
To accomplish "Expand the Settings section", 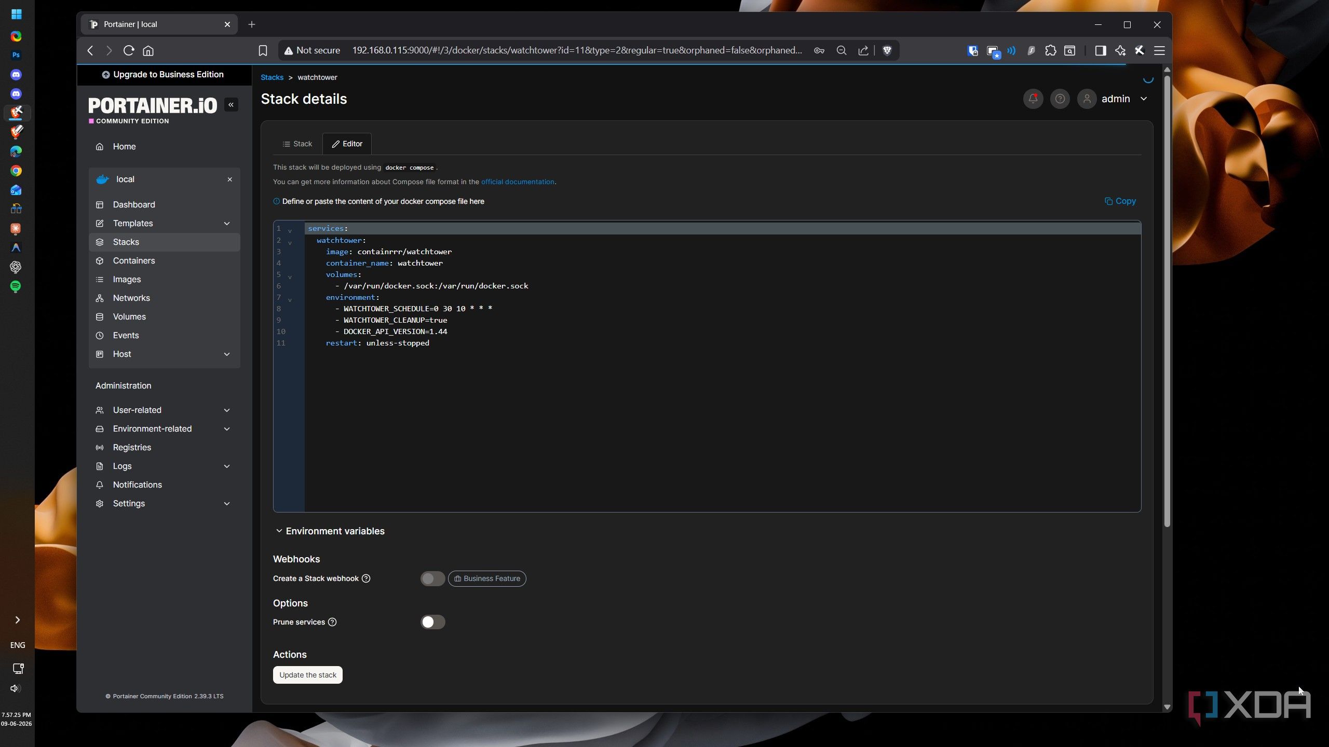I will 227,504.
